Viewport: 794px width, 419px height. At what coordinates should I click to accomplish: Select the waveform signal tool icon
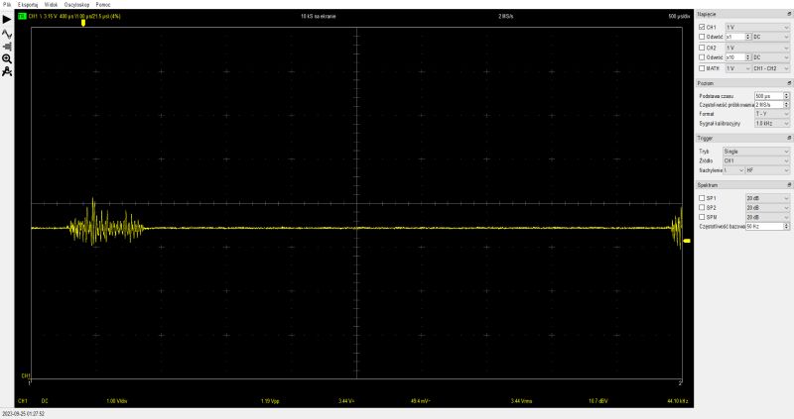point(7,34)
